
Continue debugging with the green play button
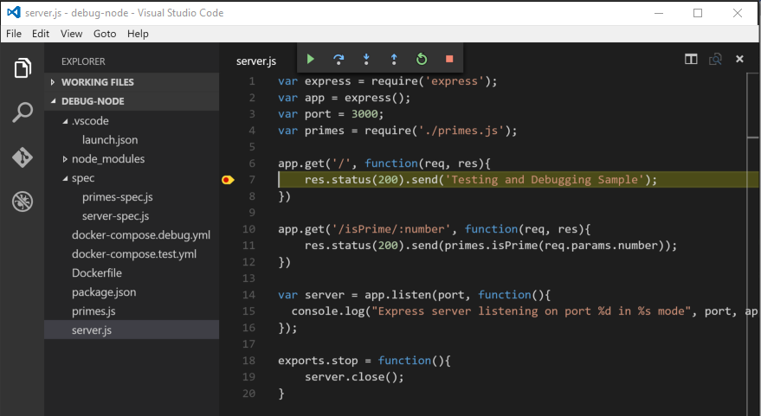[x=311, y=59]
